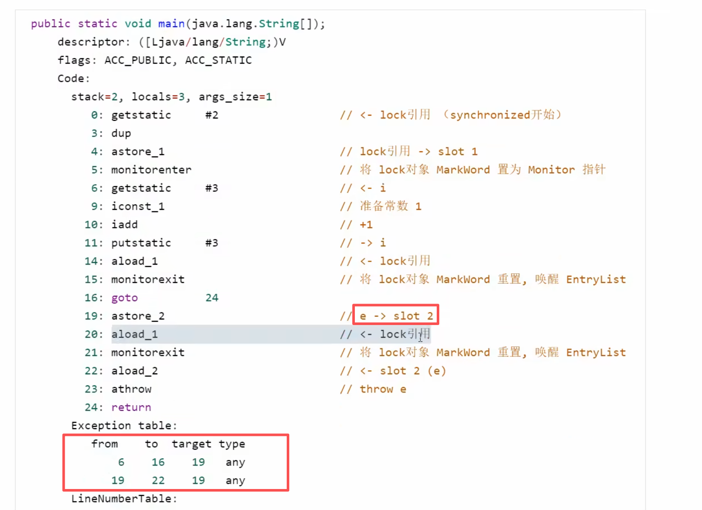The image size is (702, 510).
Task: Click 'from' value 6 in exception table
Action: pos(121,462)
